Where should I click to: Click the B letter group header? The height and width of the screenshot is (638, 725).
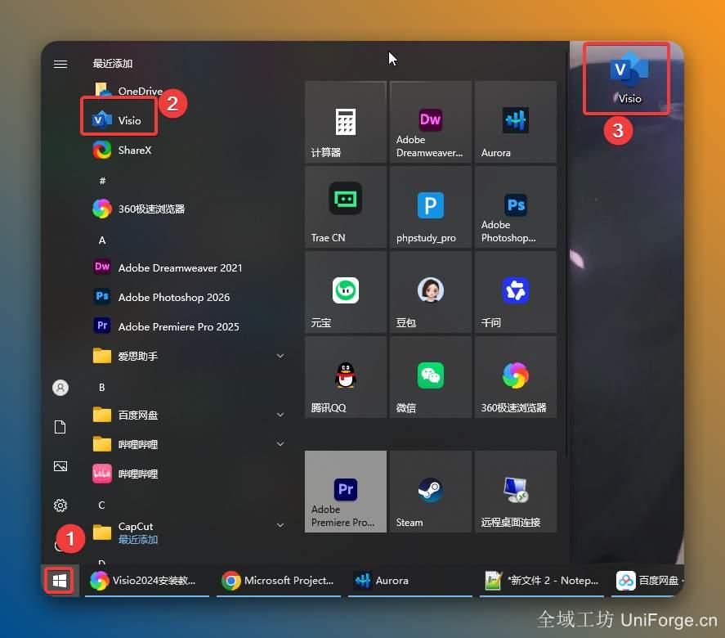[102, 387]
